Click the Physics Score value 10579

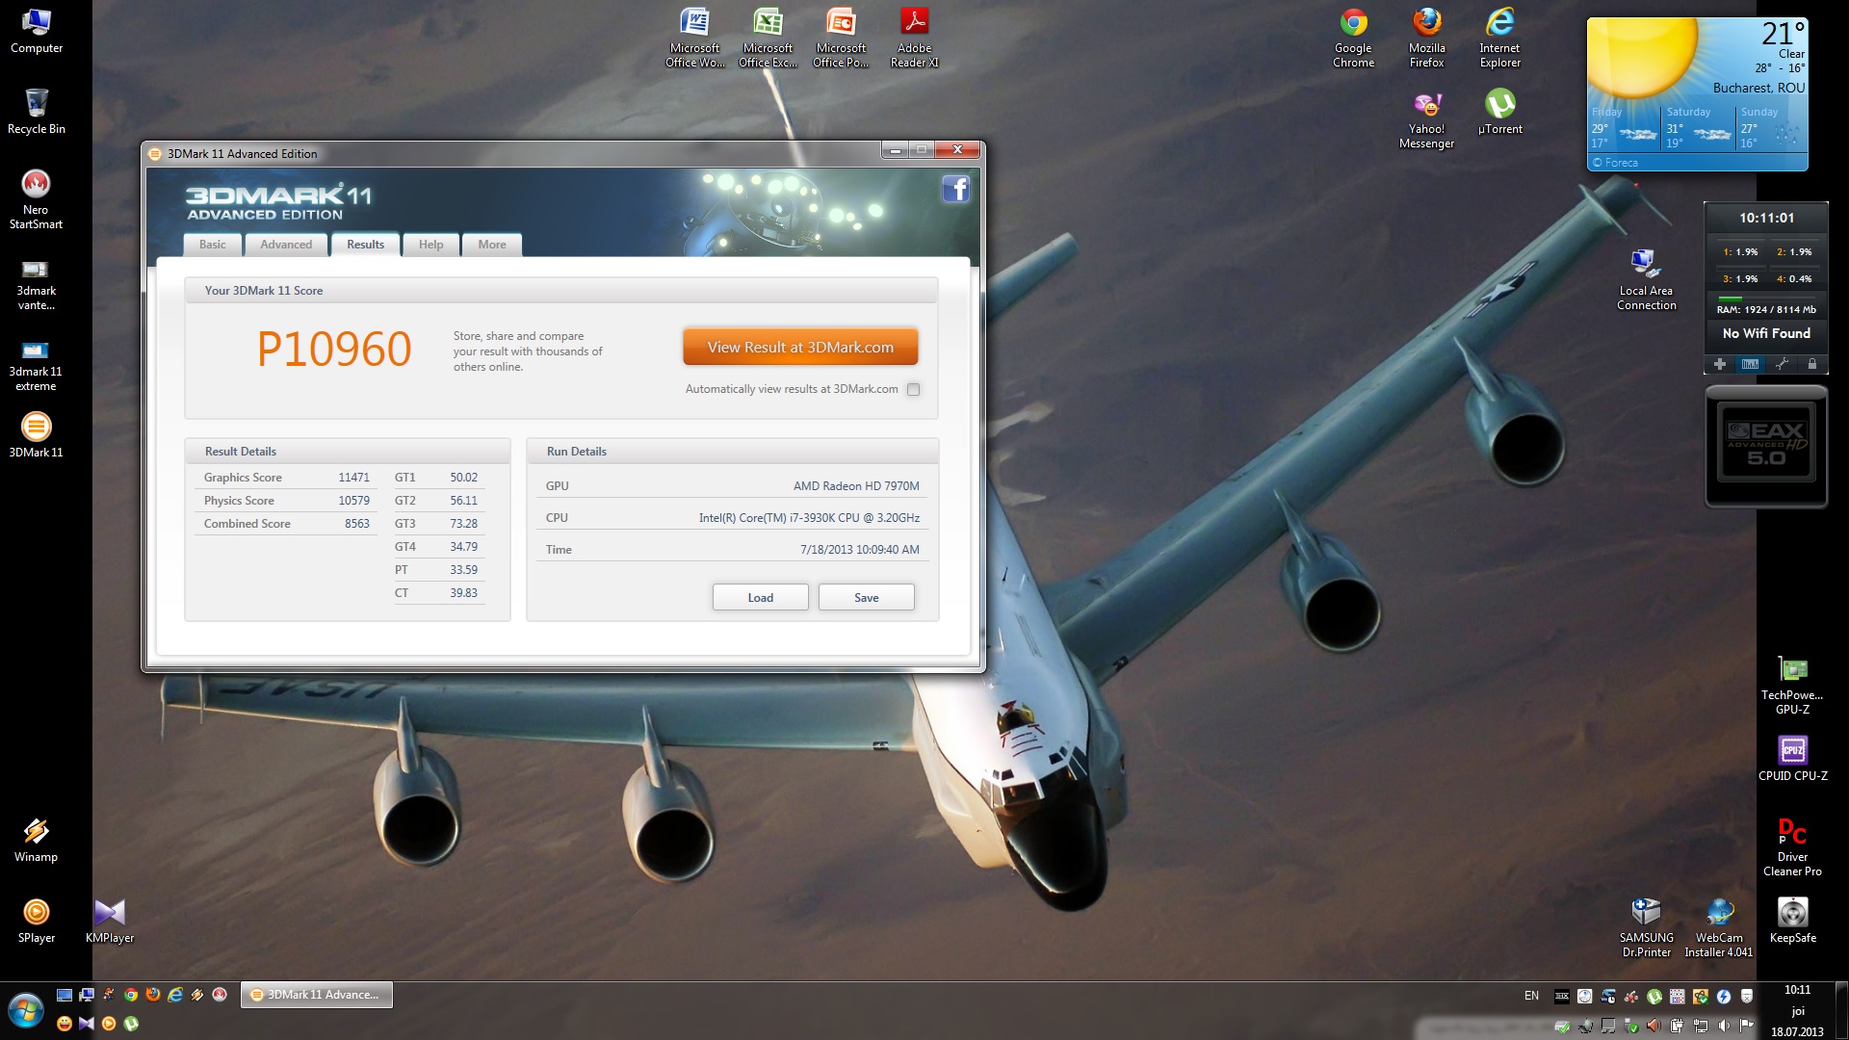point(353,501)
